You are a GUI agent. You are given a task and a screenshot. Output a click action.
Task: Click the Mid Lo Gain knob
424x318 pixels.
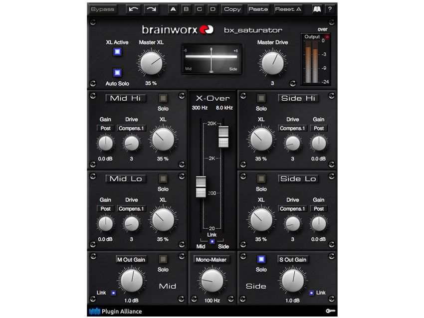click(105, 224)
